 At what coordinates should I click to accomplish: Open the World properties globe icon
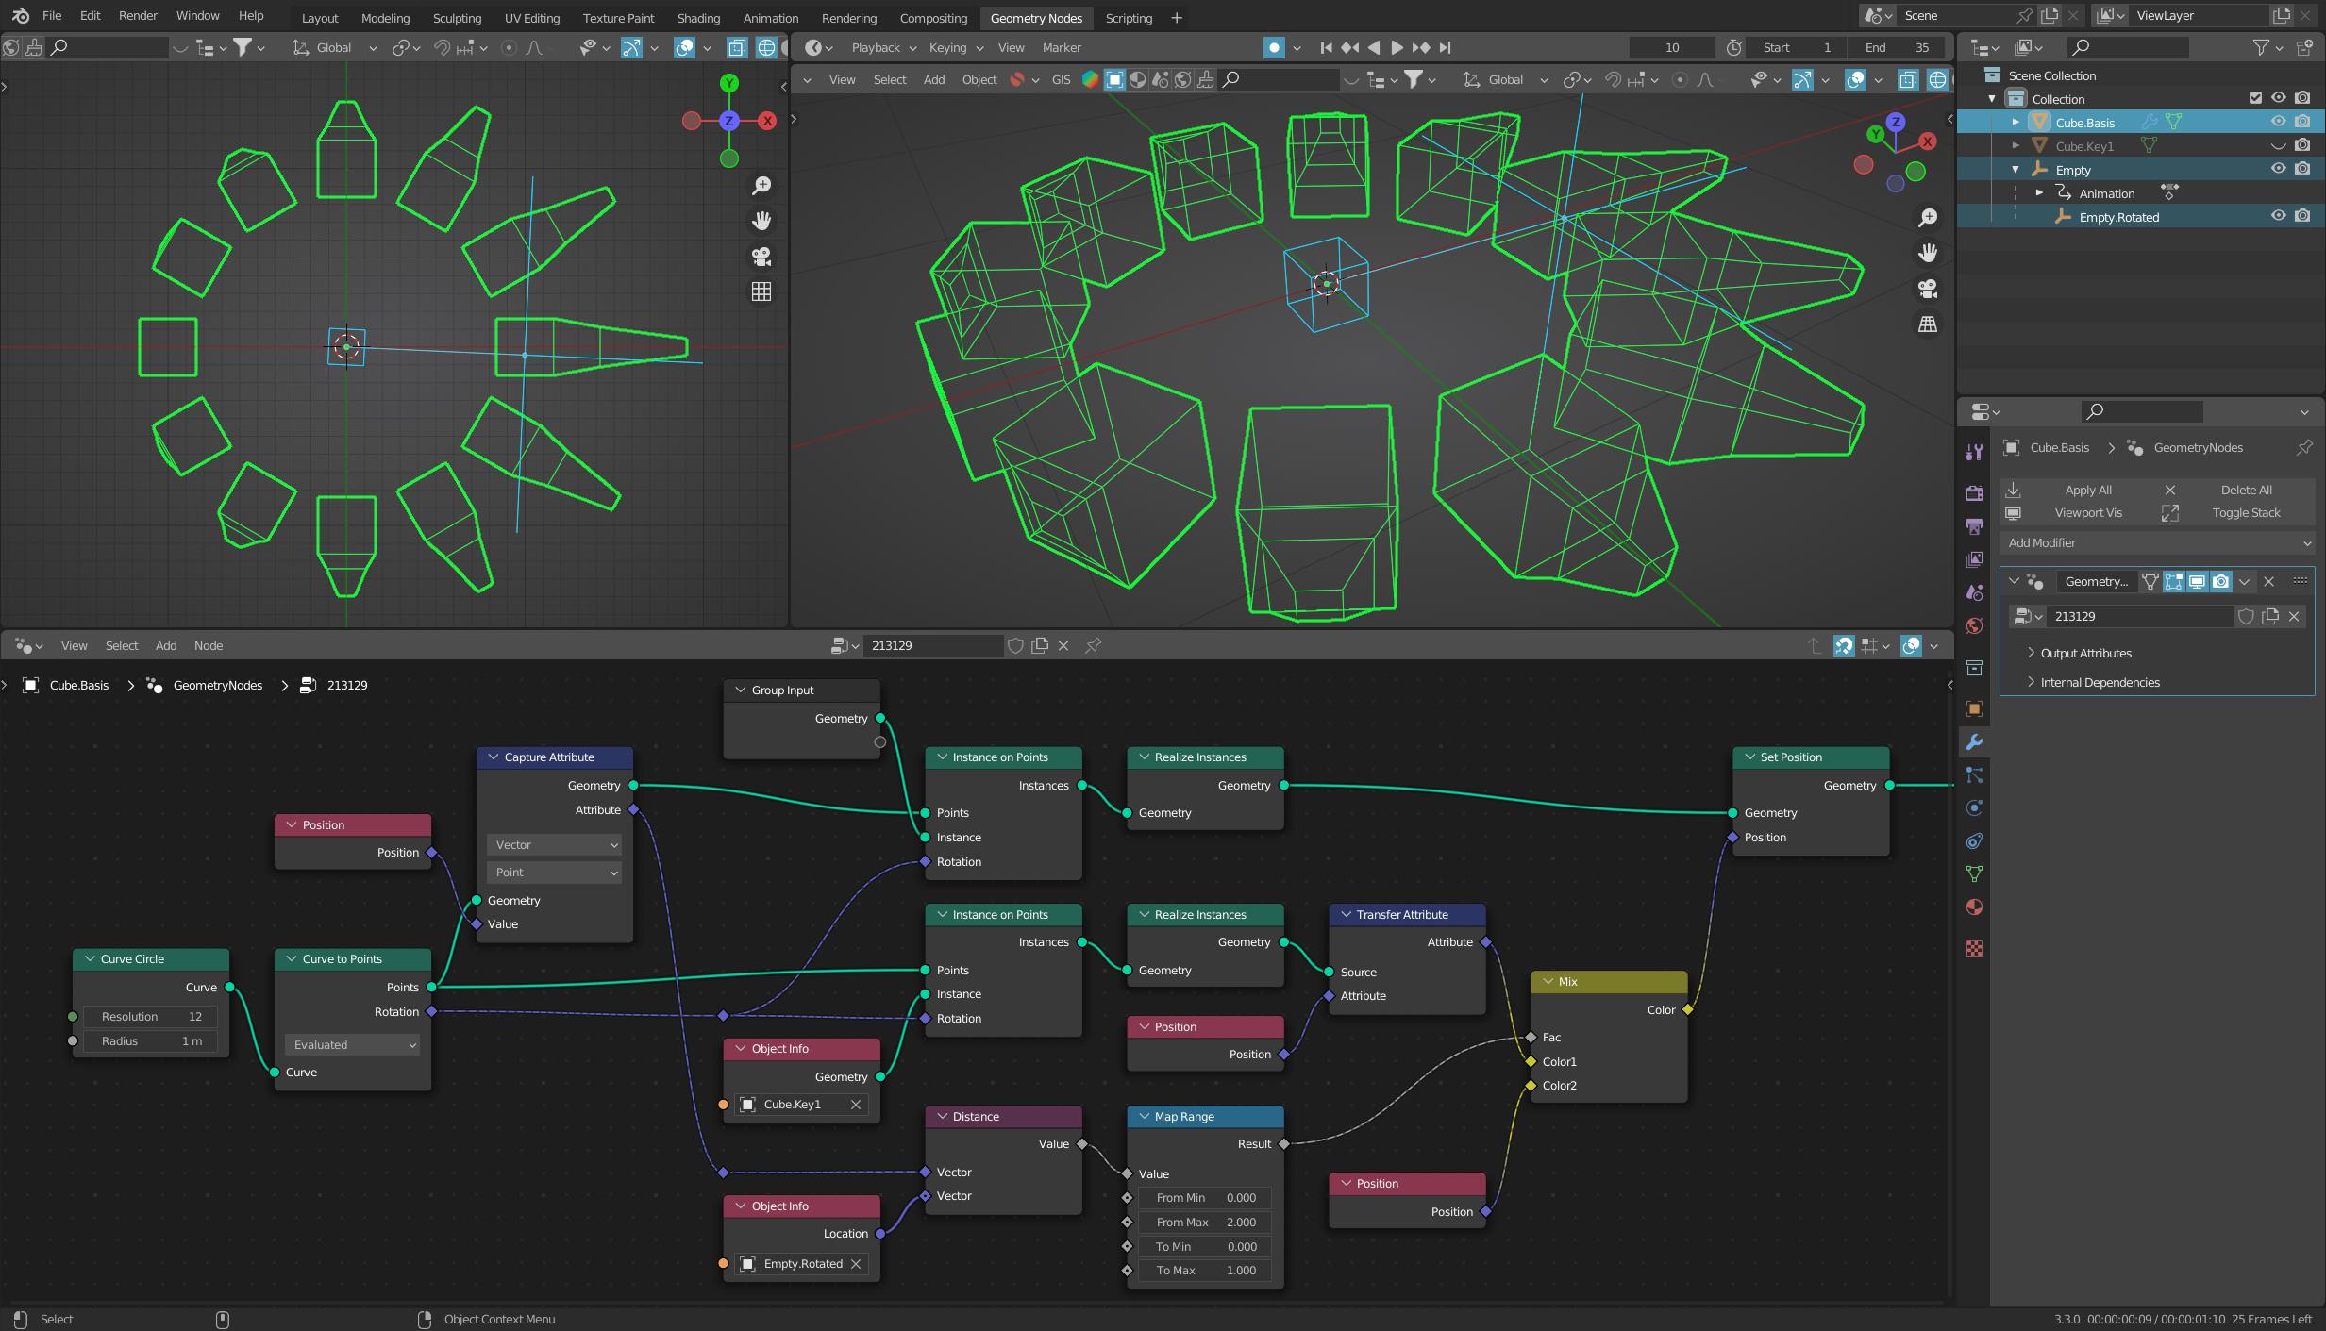coord(1974,626)
